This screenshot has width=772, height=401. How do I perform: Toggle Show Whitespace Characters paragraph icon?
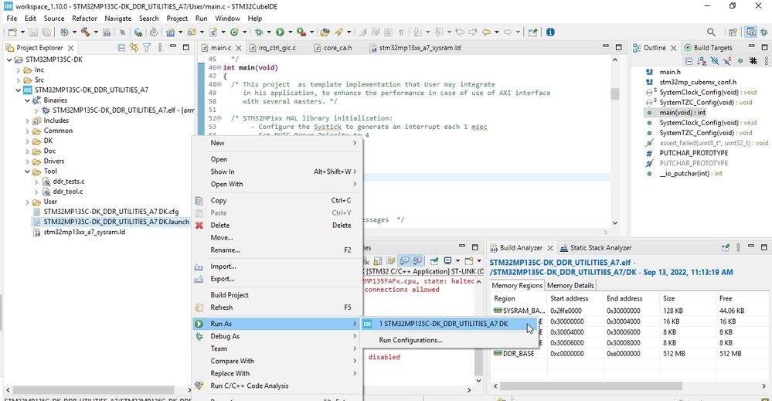tap(401, 32)
